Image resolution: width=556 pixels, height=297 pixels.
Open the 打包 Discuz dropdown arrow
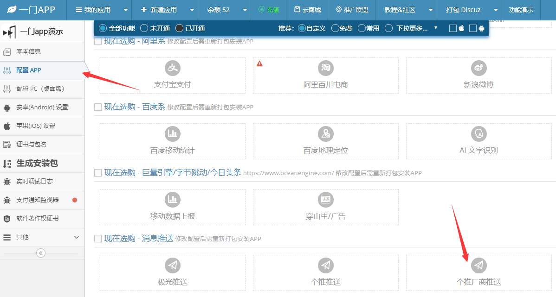(x=496, y=10)
